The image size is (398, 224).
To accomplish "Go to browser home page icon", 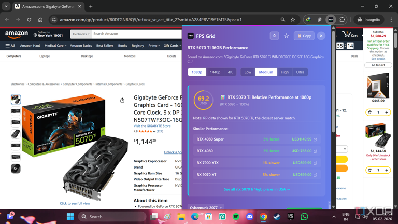I will click(40, 20).
